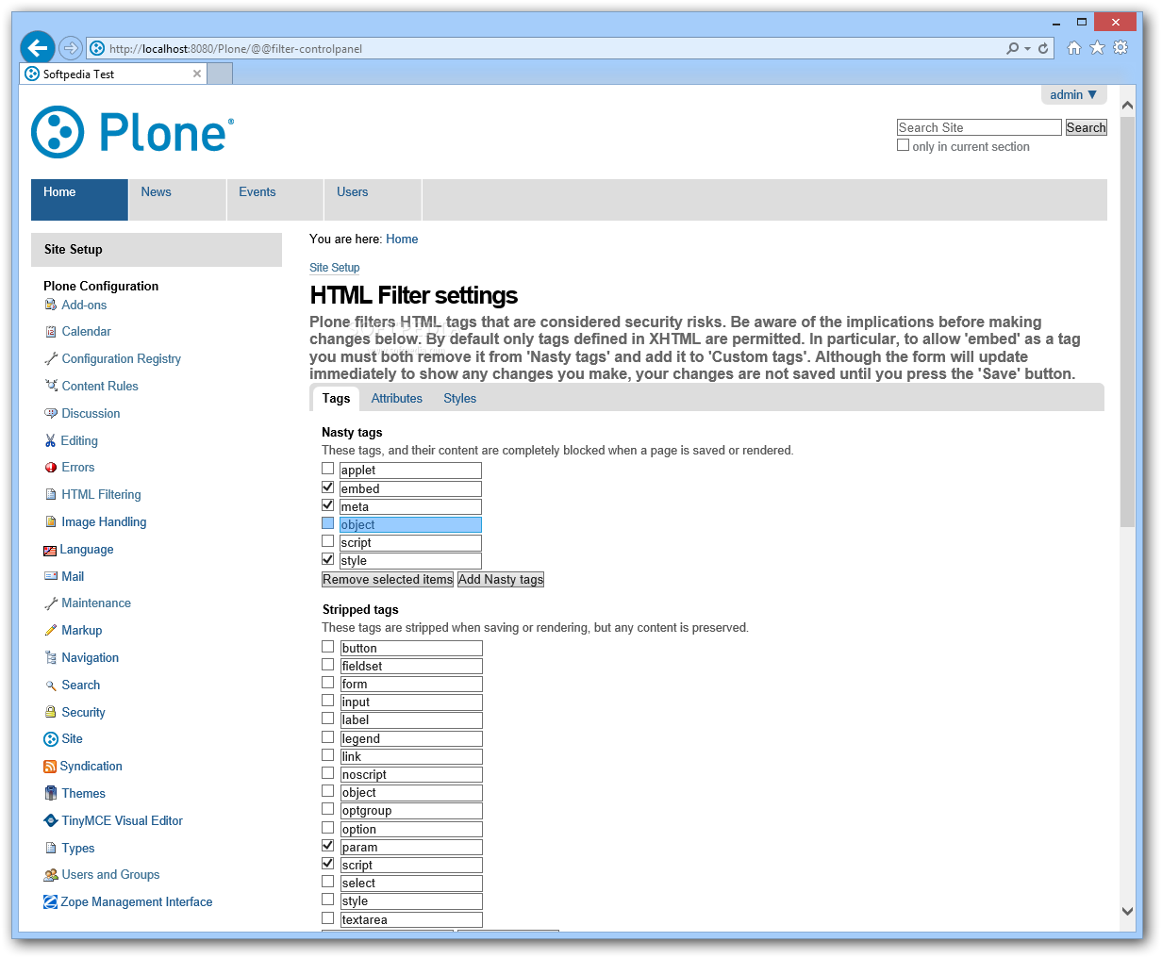This screenshot has width=1162, height=958.
Task: Check the select stripped tag checkbox
Action: (x=327, y=882)
